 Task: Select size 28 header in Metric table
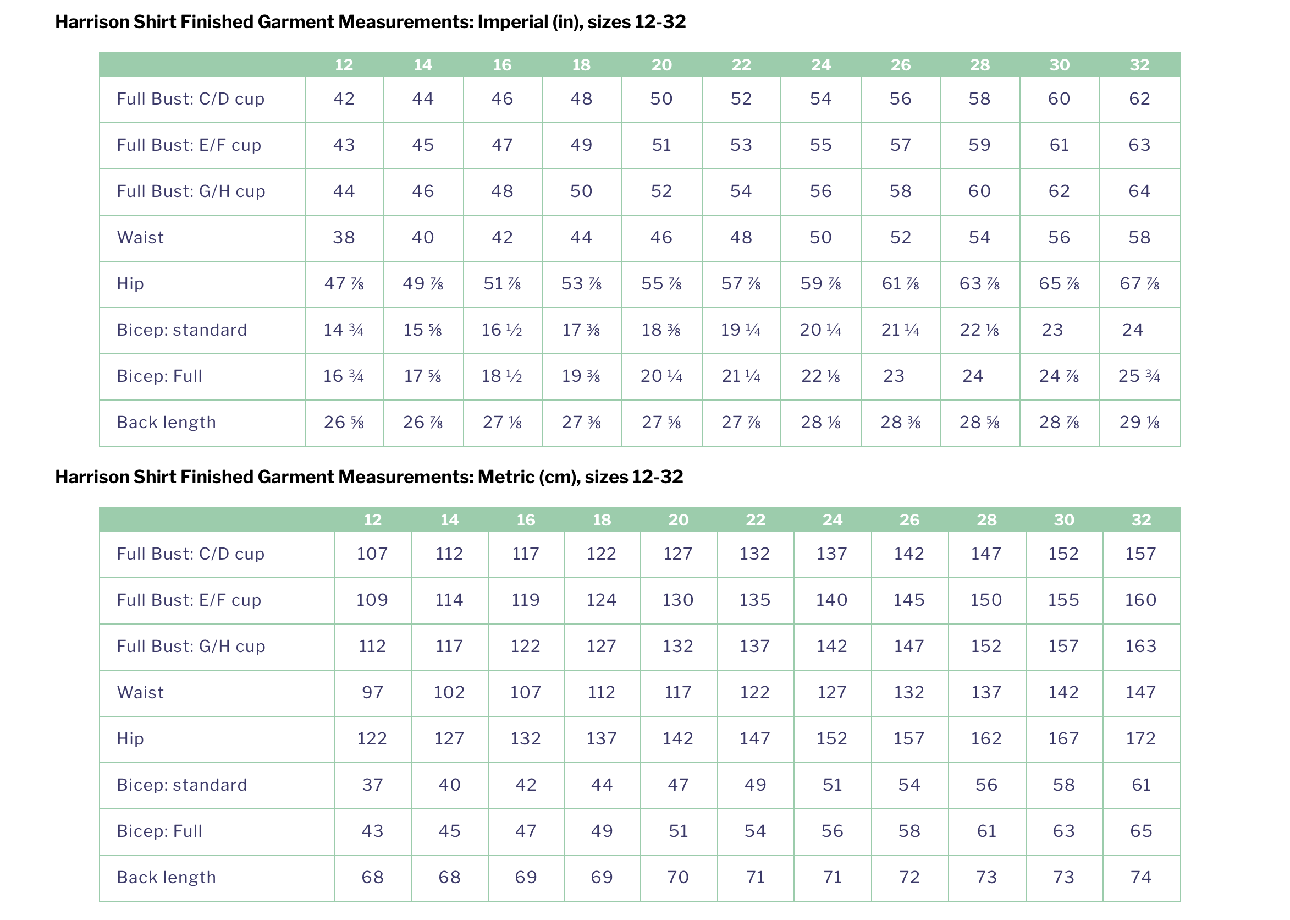pyautogui.click(x=986, y=519)
